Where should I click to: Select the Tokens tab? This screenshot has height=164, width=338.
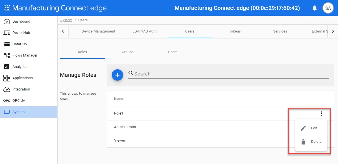(235, 31)
